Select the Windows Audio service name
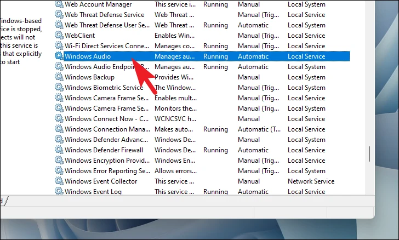399x240 pixels. click(88, 56)
